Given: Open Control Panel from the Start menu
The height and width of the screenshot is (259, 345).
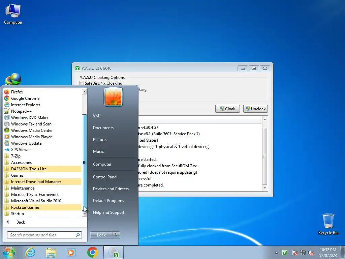Looking at the screenshot, I should [x=105, y=177].
